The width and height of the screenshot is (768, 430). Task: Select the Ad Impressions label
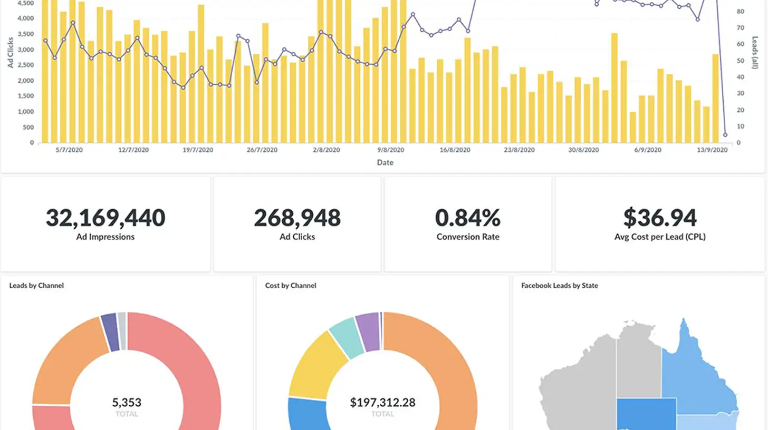pos(105,237)
